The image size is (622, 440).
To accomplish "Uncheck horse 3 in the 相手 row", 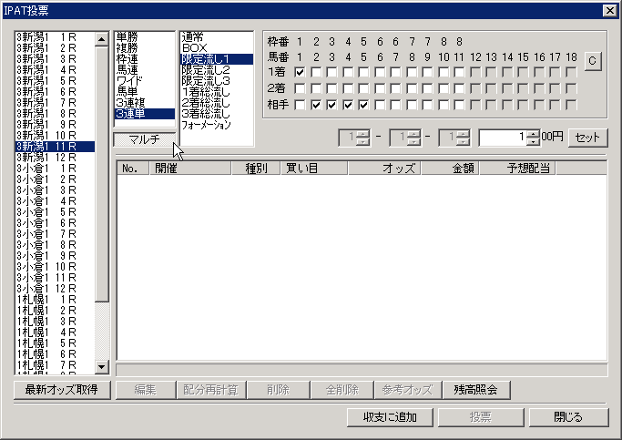I will click(332, 106).
